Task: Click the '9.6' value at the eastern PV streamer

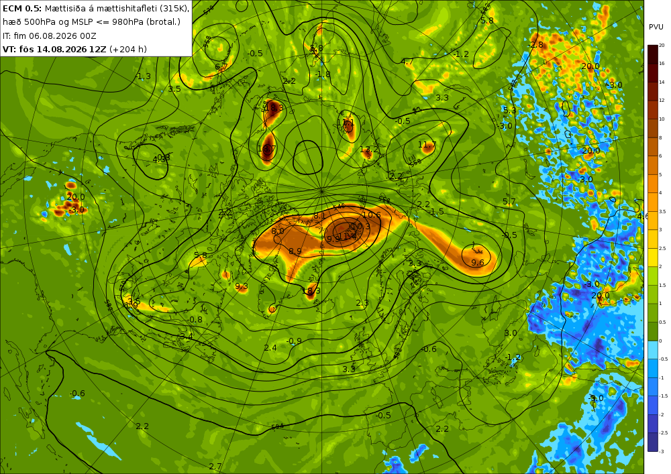Action: 478,262
